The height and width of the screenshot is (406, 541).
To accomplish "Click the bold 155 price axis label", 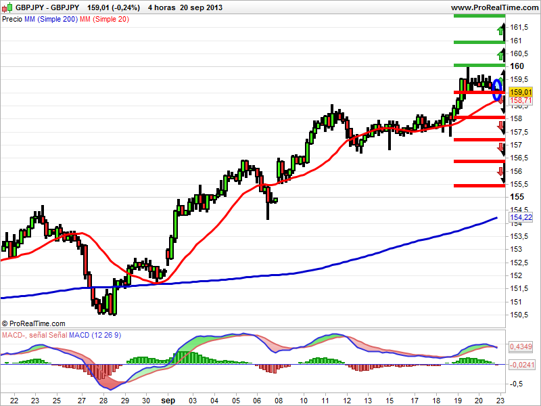I will pyautogui.click(x=517, y=197).
